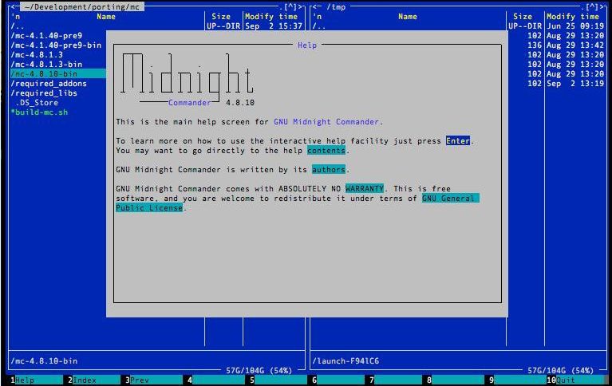Viewport: 612px width, 386px height.
Task: Click the Jun 25 09:19 modify time
Action: (x=575, y=26)
